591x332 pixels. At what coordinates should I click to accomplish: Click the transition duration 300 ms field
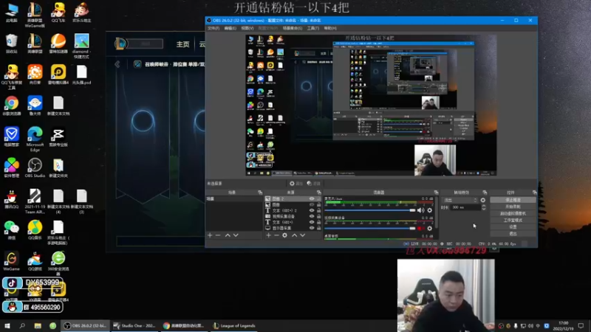coord(465,207)
